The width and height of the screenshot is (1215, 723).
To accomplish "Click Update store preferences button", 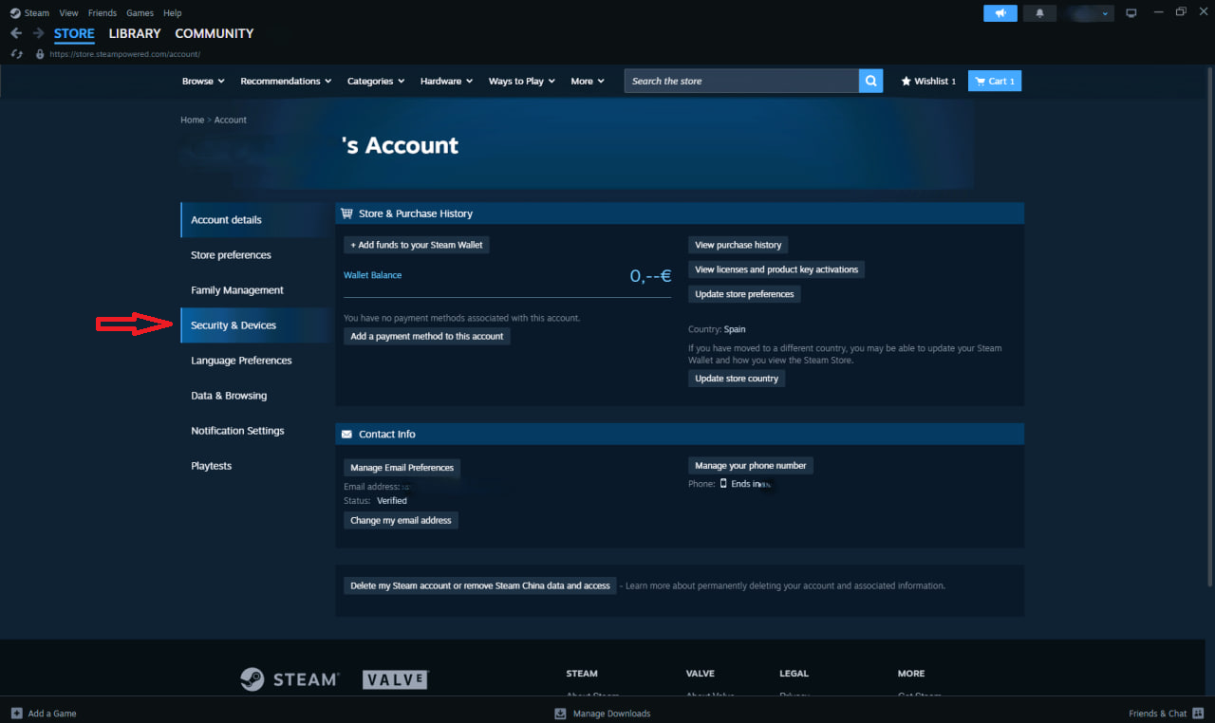I will pos(744,294).
